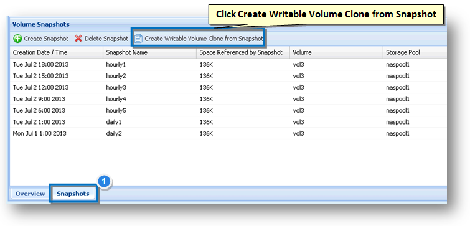The width and height of the screenshot is (470, 226).
Task: Click the 136K cell in the hourly1 row
Action: 243,65
